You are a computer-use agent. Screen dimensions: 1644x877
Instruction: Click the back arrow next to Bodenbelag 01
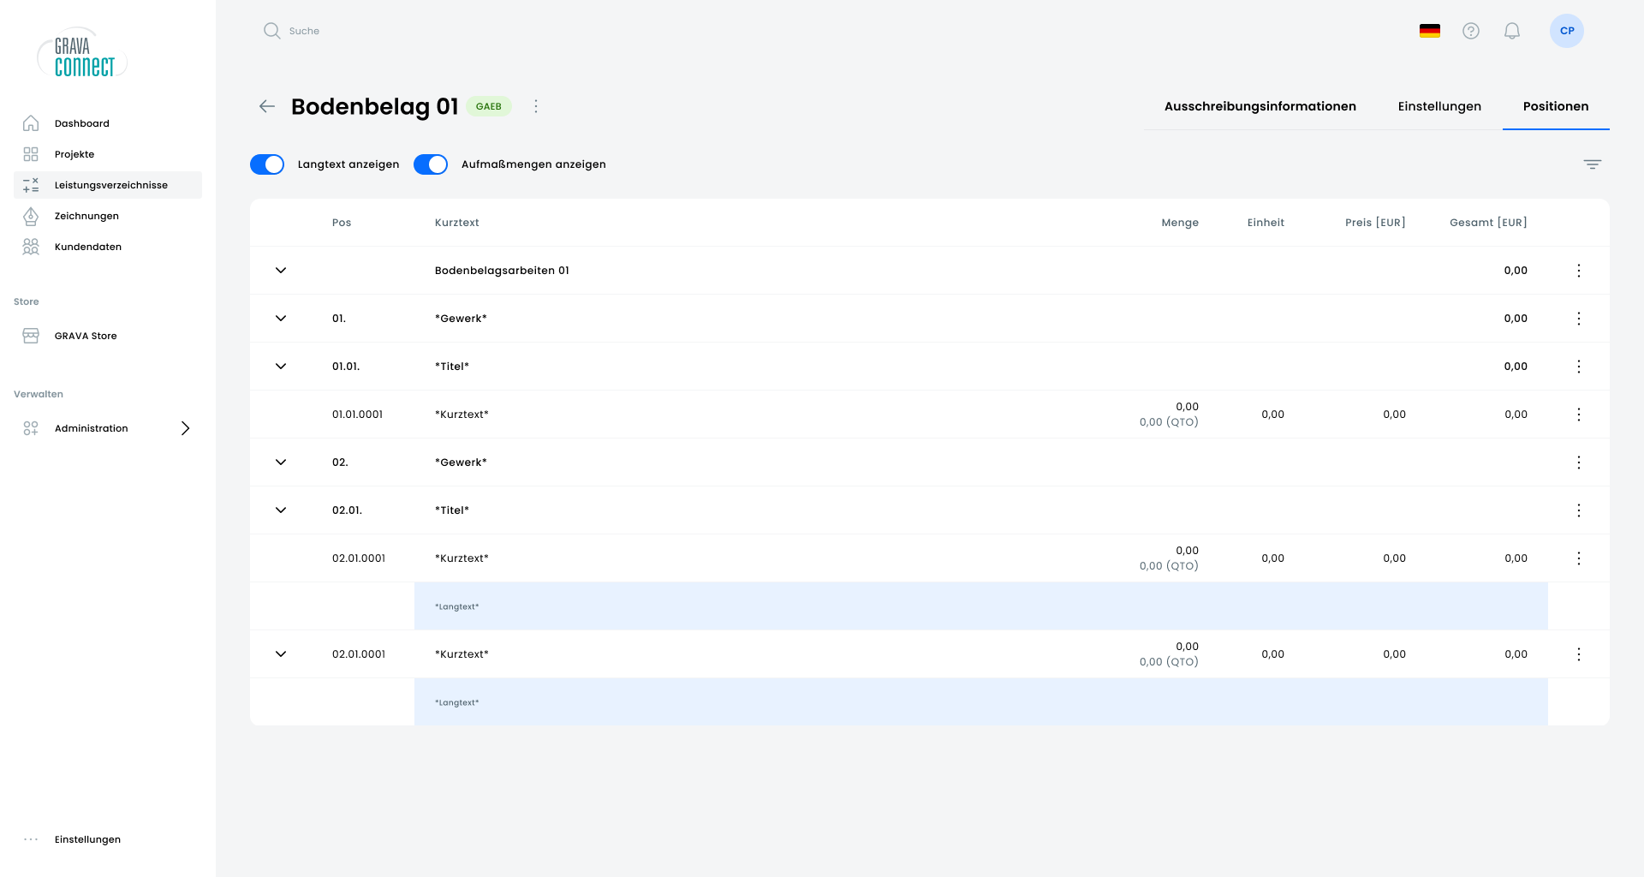[x=266, y=106]
